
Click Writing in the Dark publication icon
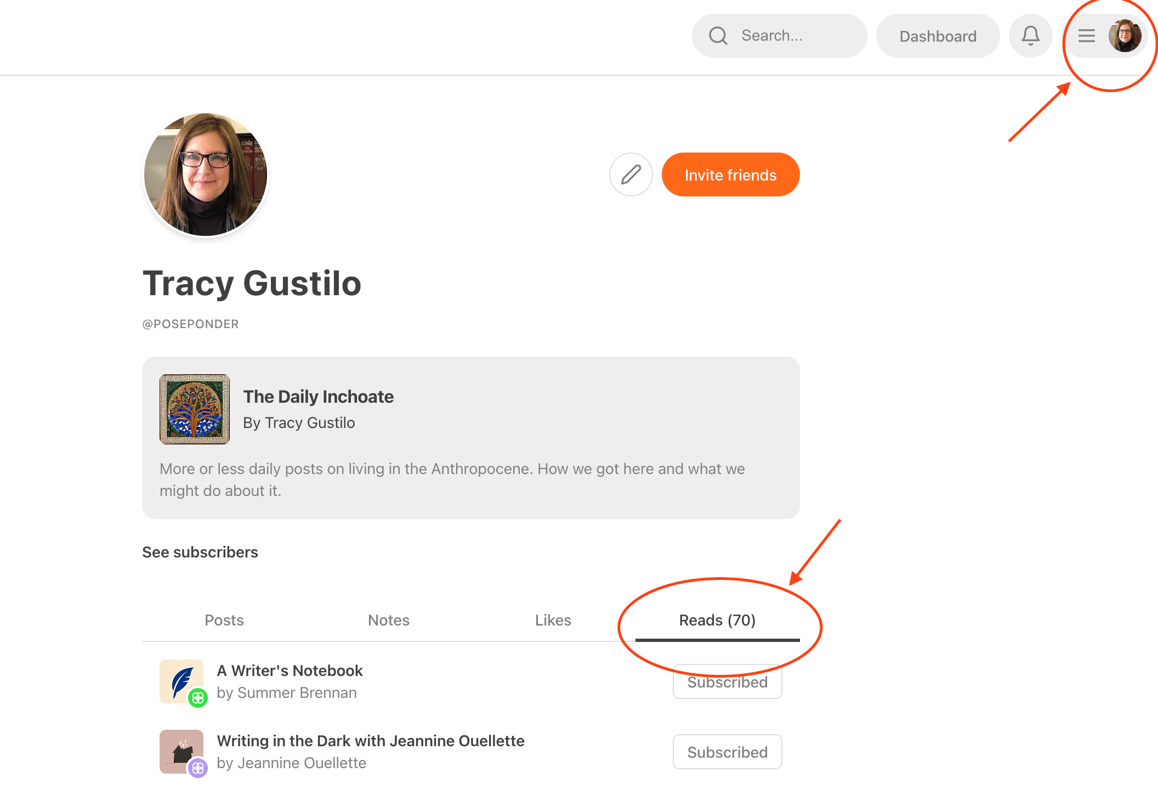180,749
